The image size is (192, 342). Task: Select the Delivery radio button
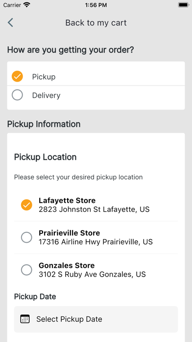click(x=17, y=95)
